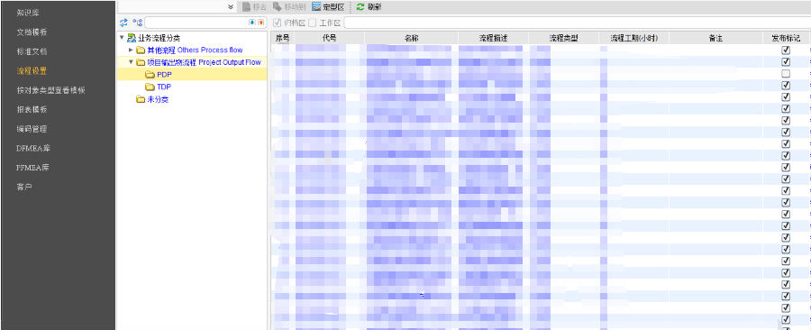
Task: Collapse the 业务流程分类 root node arrow
Action: coord(122,38)
